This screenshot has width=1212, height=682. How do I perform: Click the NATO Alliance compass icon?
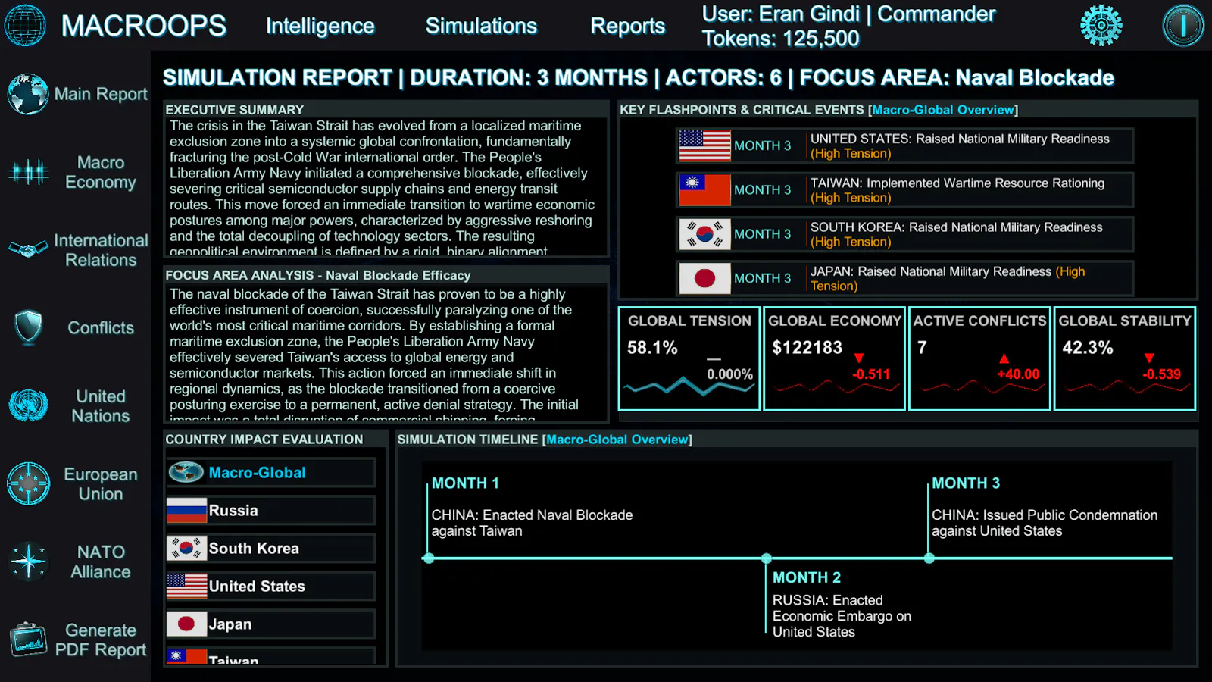pos(28,562)
